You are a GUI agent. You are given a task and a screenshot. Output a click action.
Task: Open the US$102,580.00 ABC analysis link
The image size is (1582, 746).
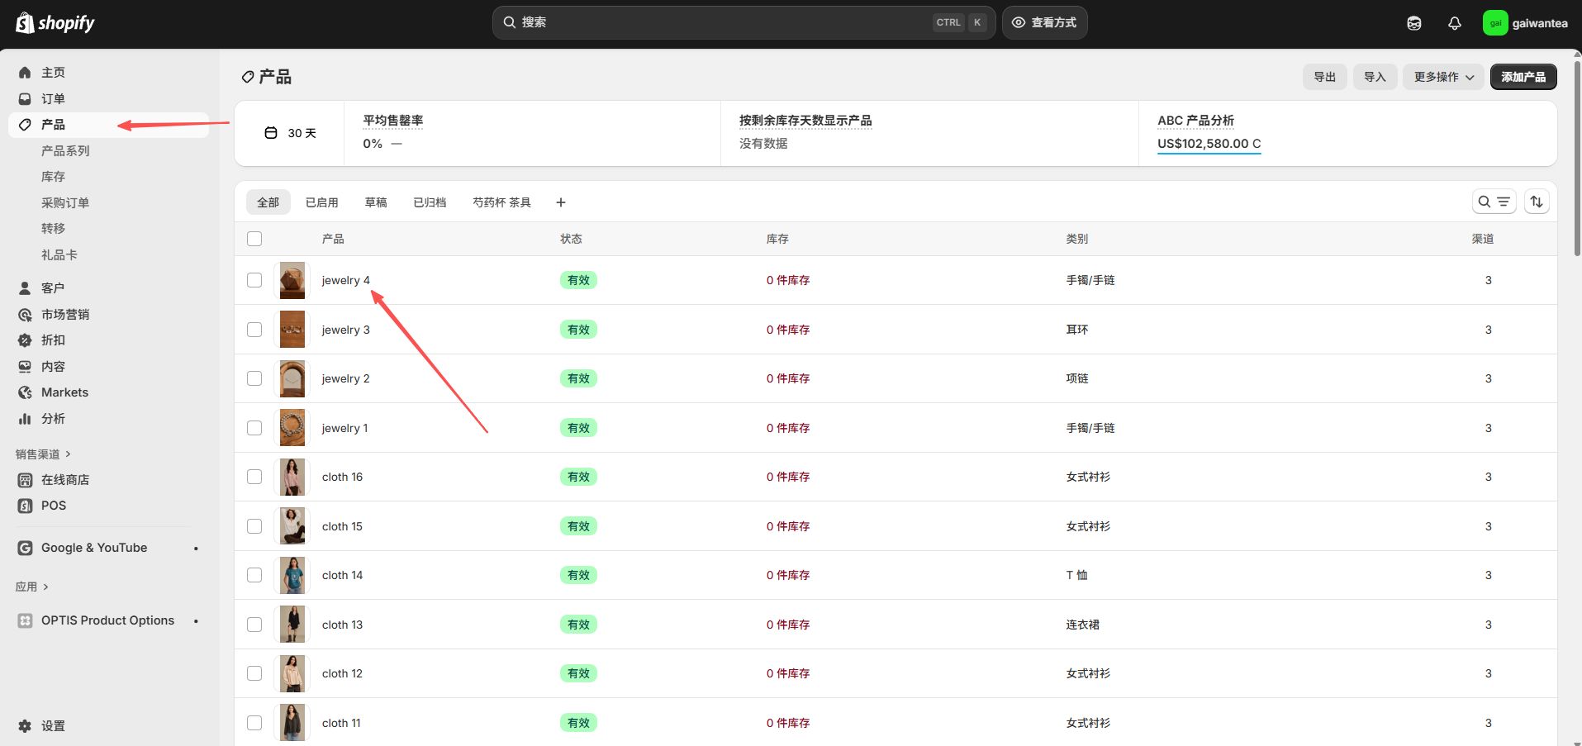coord(1209,144)
